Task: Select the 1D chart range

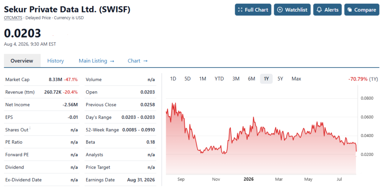Action: coord(173,79)
